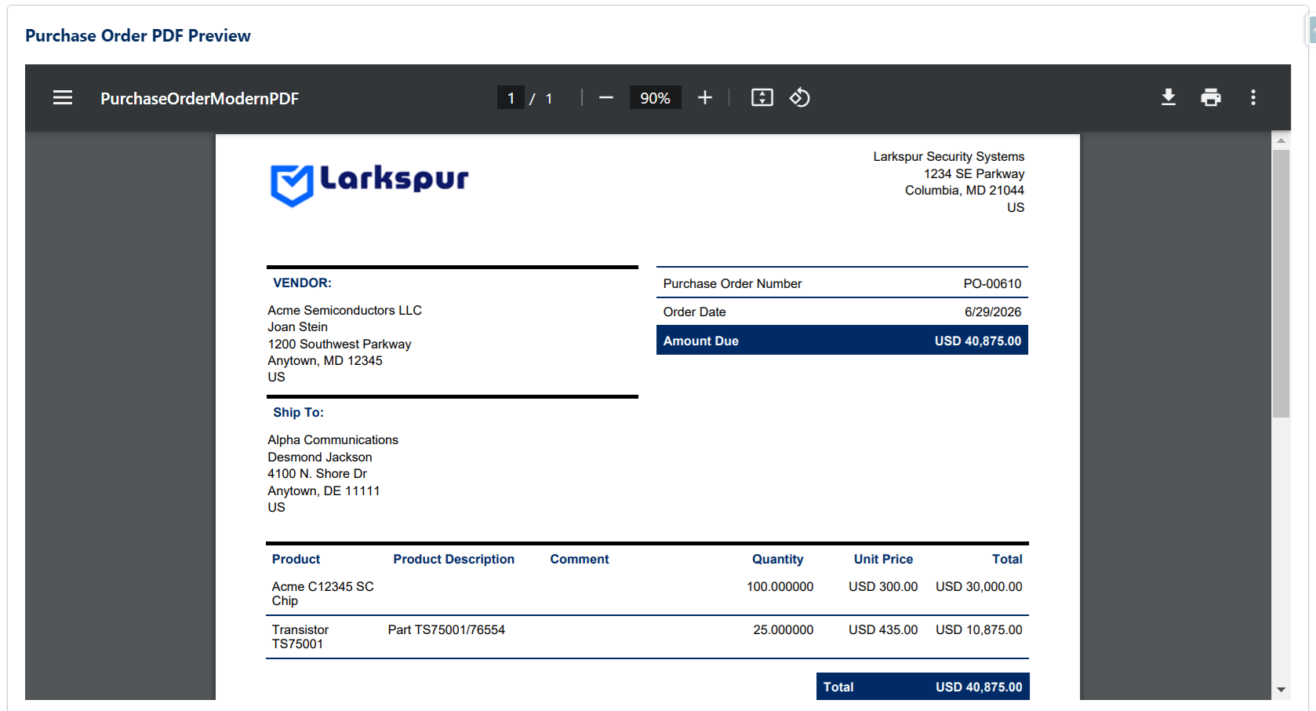
Task: Download the purchase order PDF
Action: (1169, 97)
